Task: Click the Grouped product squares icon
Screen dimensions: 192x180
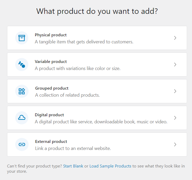Action: pos(22,91)
